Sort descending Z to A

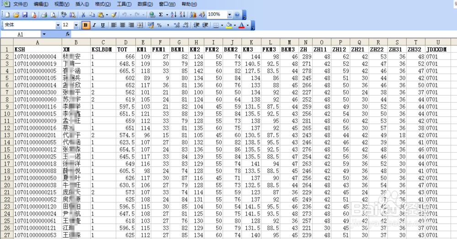tap(182, 15)
